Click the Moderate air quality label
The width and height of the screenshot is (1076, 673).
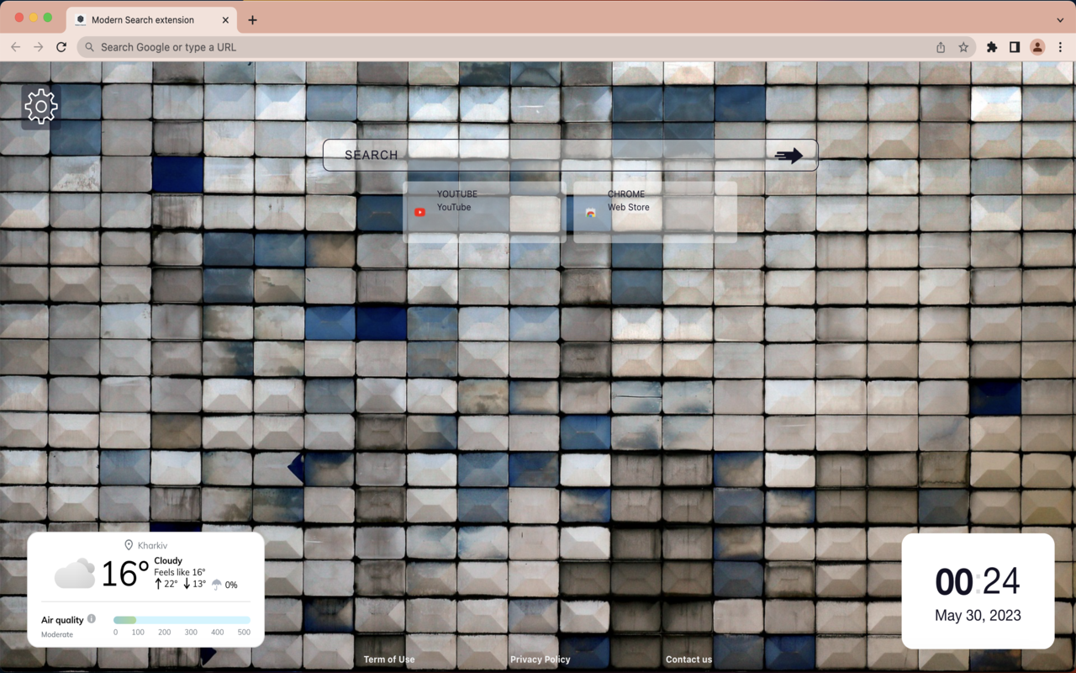[57, 634]
